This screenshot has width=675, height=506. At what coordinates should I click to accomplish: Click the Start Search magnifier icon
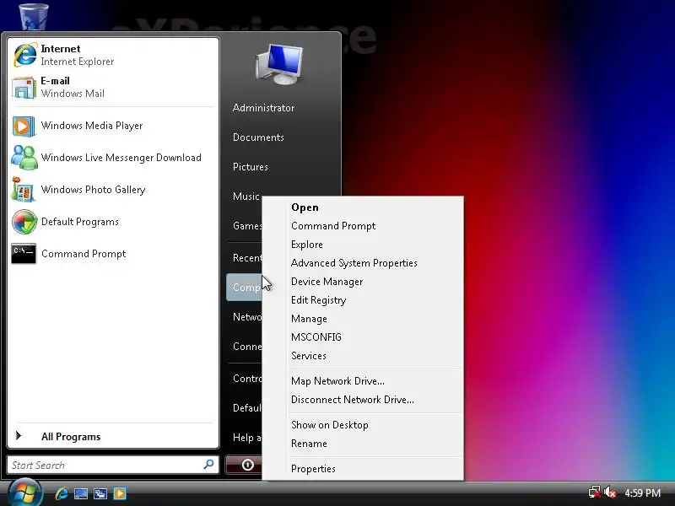[208, 465]
